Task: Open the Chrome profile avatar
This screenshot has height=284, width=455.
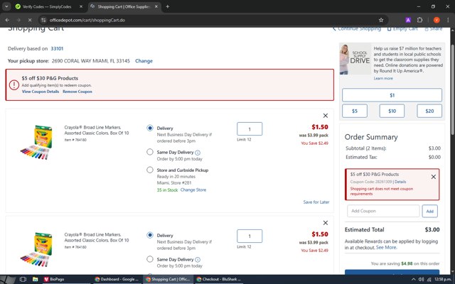Action: point(437,20)
